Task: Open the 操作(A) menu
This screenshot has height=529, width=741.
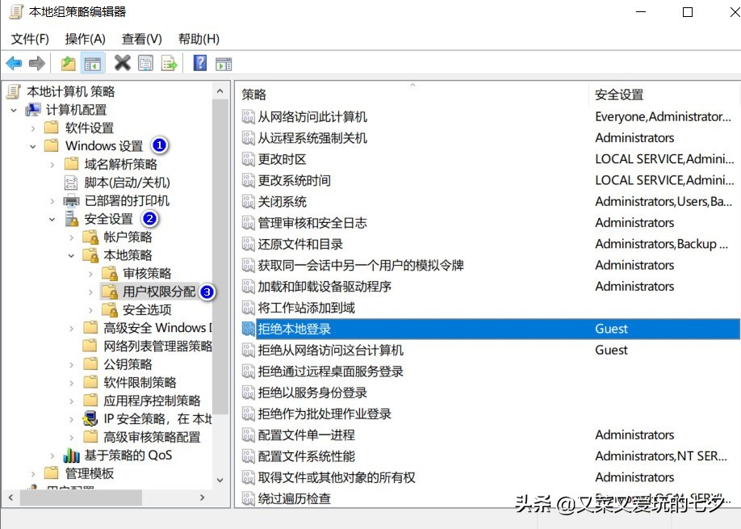Action: pyautogui.click(x=84, y=38)
